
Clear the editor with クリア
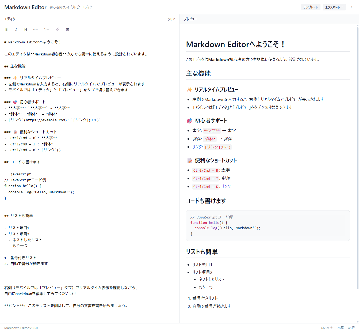[x=171, y=19]
